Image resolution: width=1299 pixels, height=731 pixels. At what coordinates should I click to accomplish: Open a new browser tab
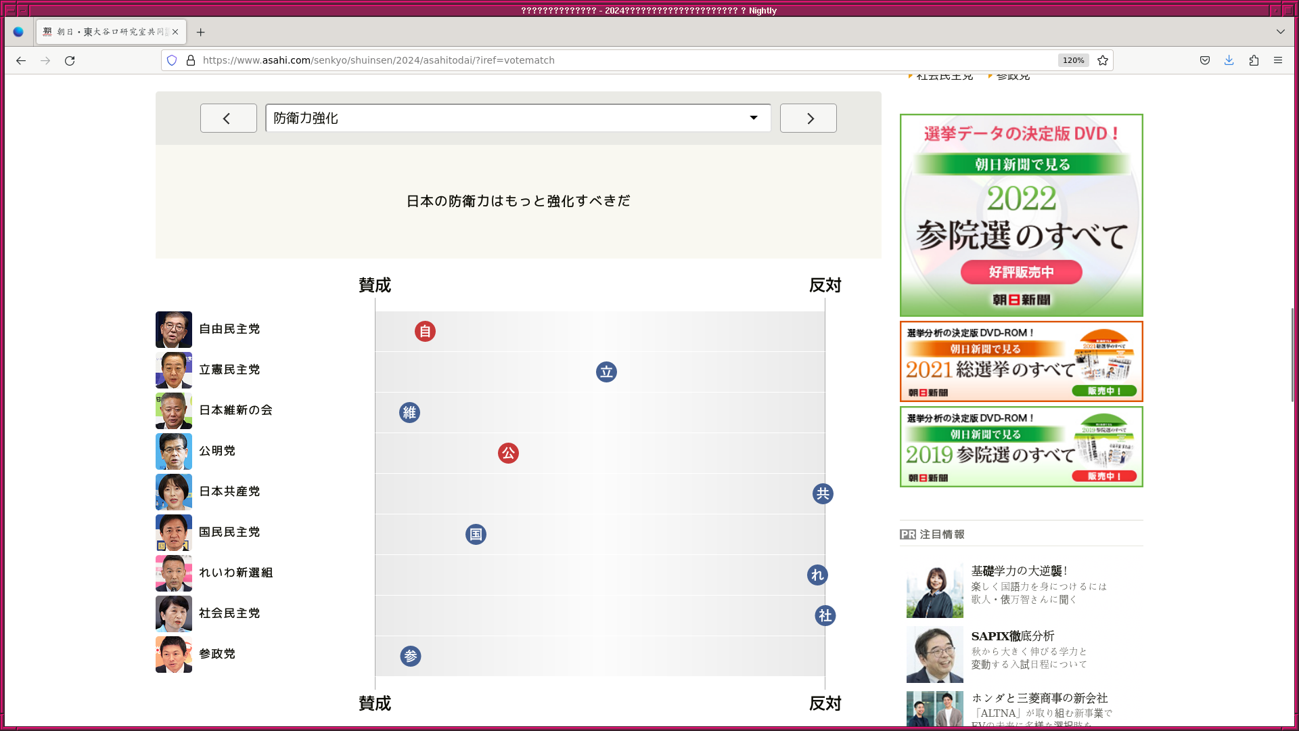200,32
